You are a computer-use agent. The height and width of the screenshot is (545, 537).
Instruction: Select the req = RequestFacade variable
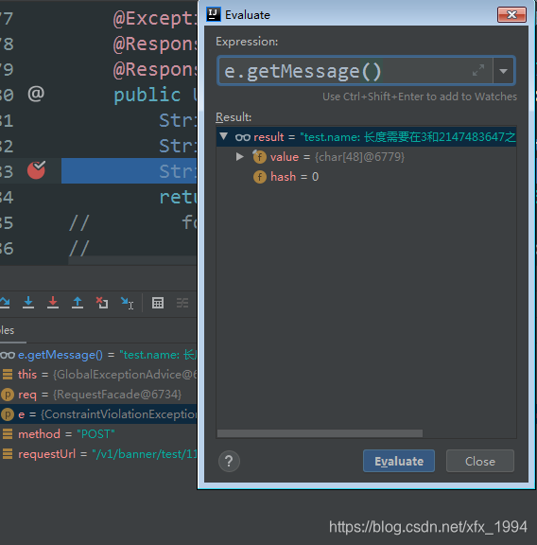pos(98,395)
